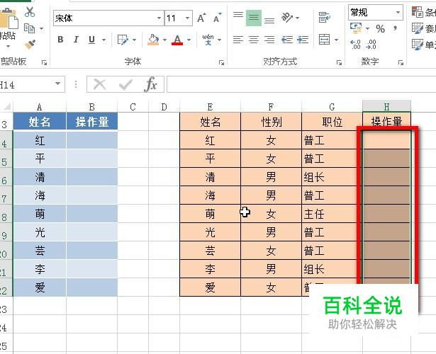Select column H header
Viewport: 436px width, 354px height.
tap(386, 107)
